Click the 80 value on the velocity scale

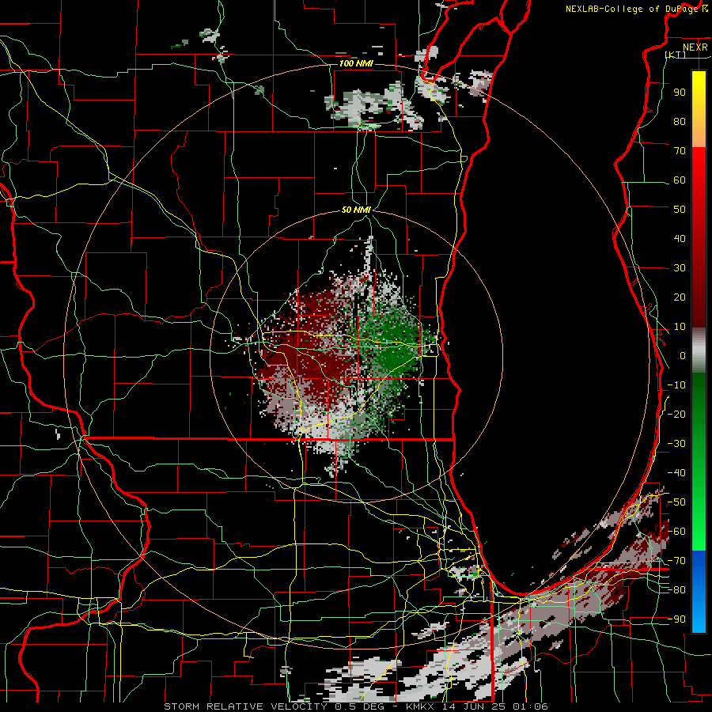click(x=680, y=122)
